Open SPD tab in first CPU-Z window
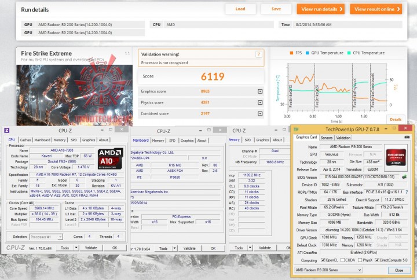The image size is (417, 280). (74, 140)
